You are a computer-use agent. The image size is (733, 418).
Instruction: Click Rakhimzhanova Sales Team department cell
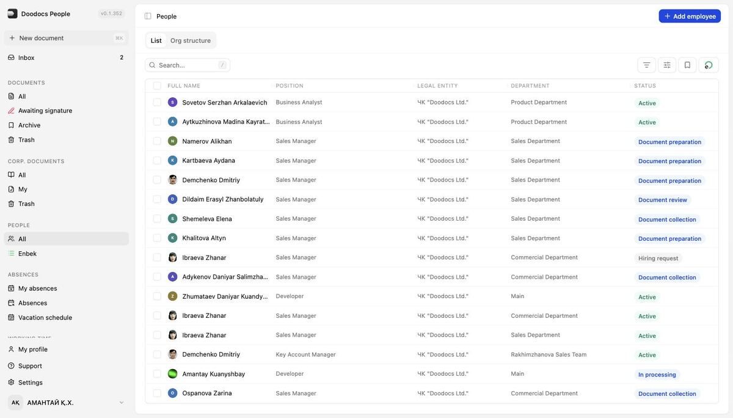coord(549,354)
